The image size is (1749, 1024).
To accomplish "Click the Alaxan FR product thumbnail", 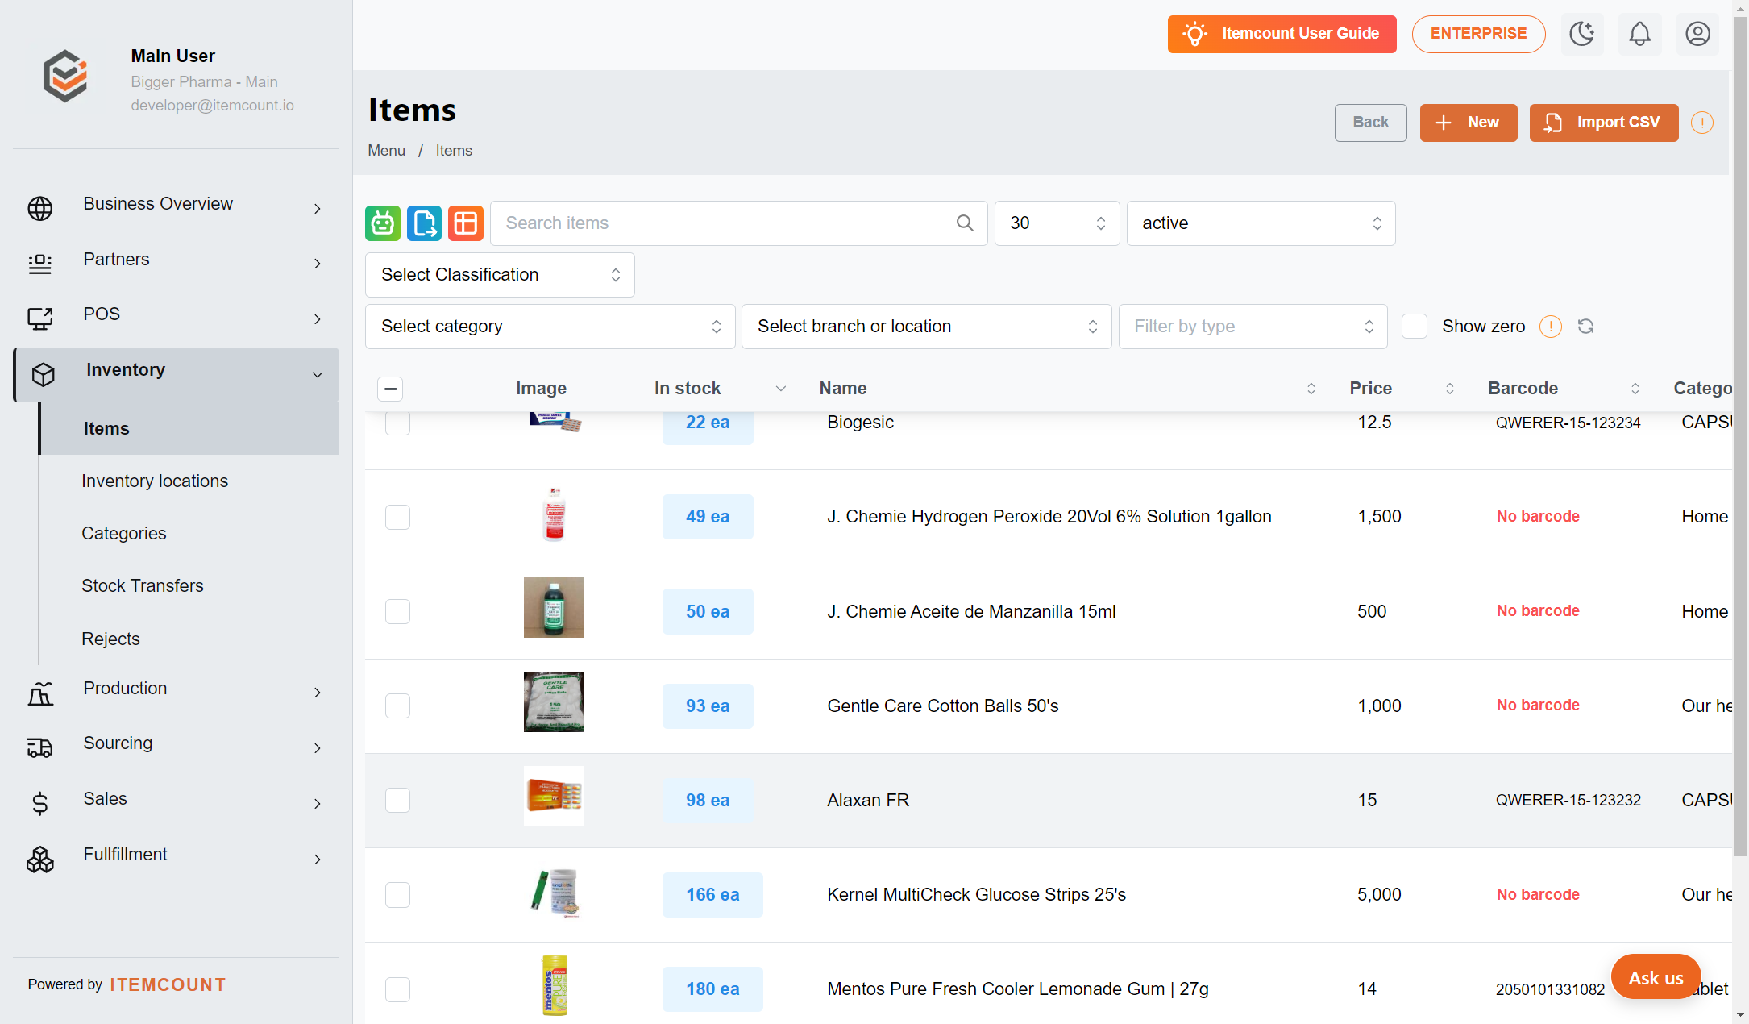I will coord(554,797).
